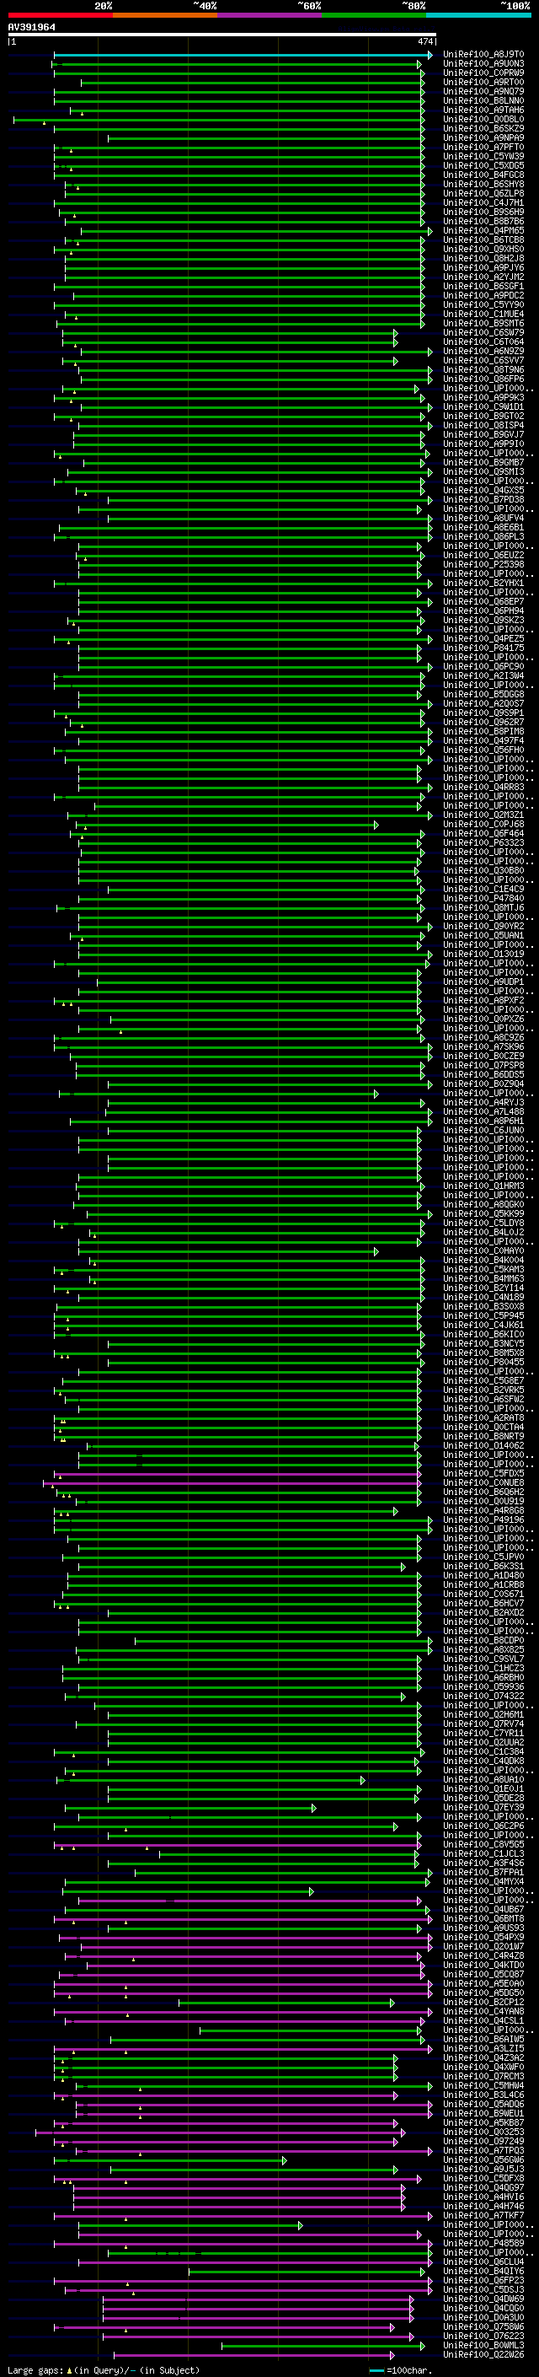
Task: Select hit label UniRef100_Q56GW6
Action: (483, 2159)
